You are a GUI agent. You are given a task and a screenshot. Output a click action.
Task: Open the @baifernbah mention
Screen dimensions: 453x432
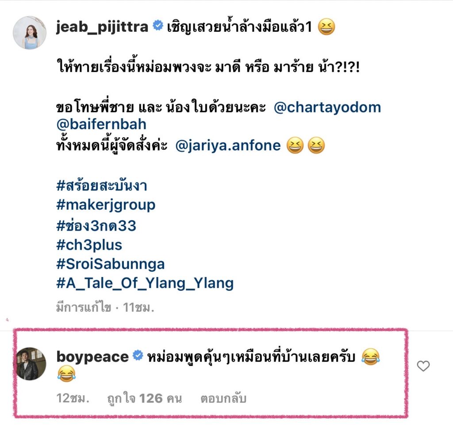click(101, 124)
